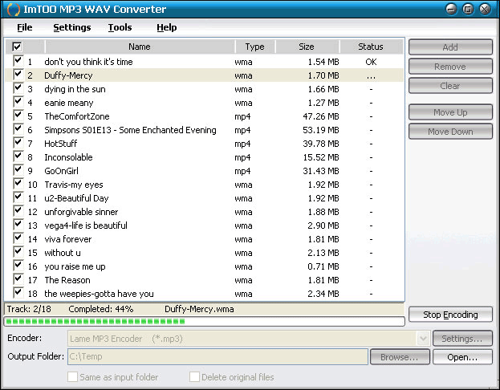This screenshot has height=390, width=500.
Task: Click the 47.26 MB size value
Action: 321,116
